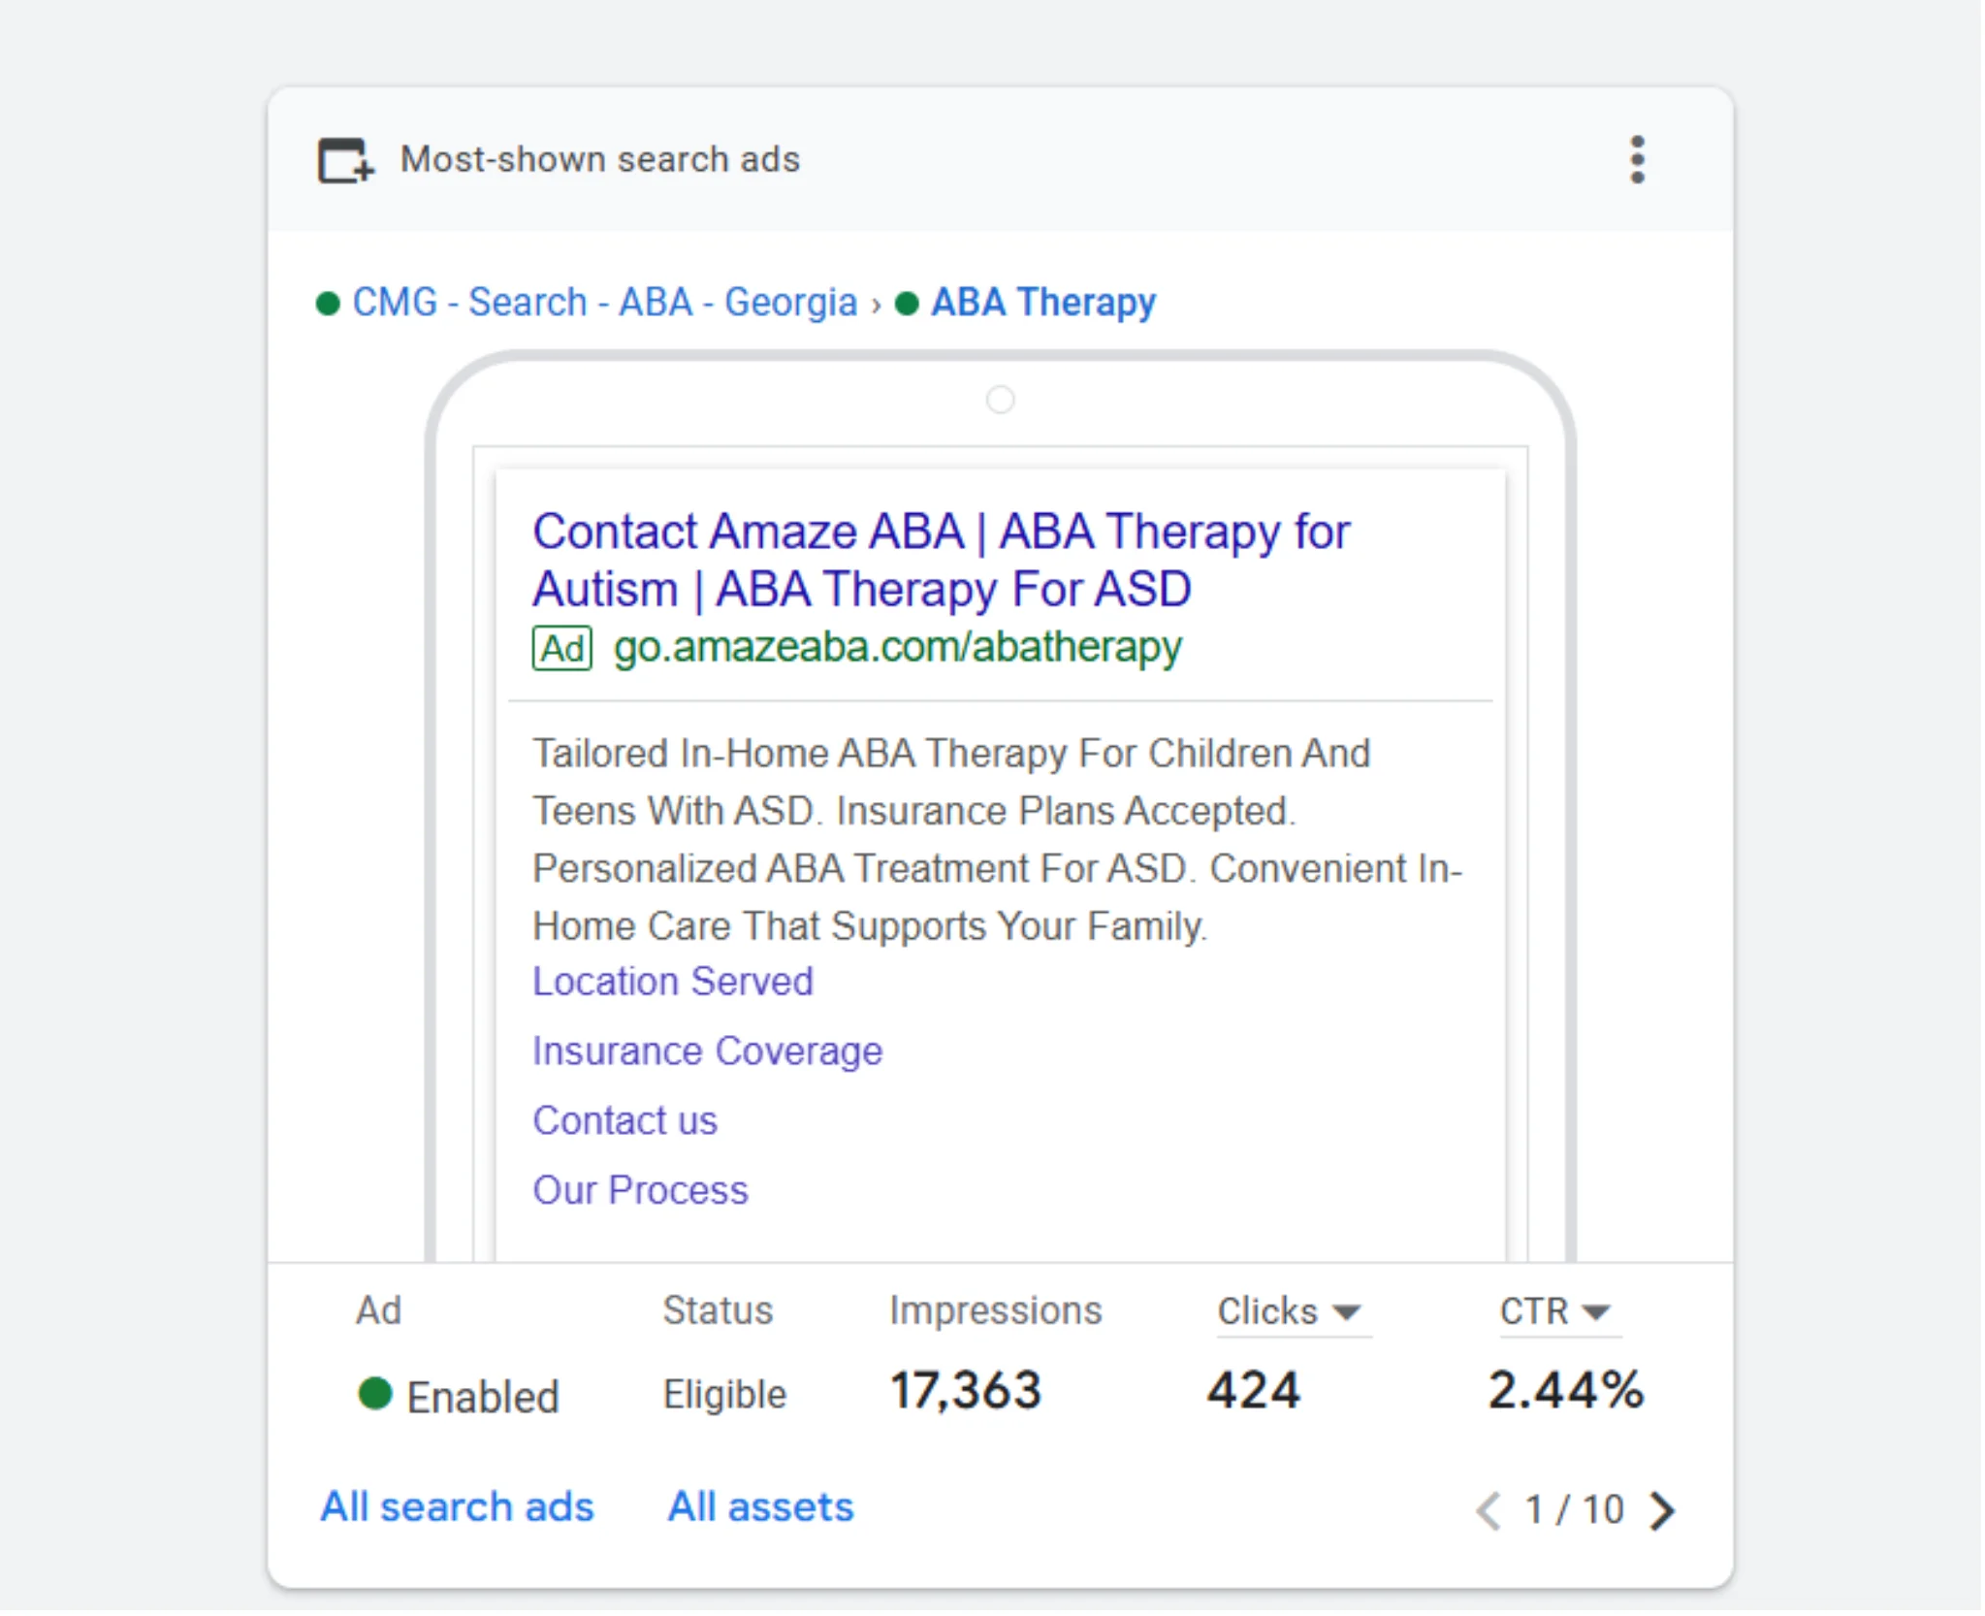Screen dimensions: 1985x1616
Task: Click the Most-shown search ads title
Action: pos(600,159)
